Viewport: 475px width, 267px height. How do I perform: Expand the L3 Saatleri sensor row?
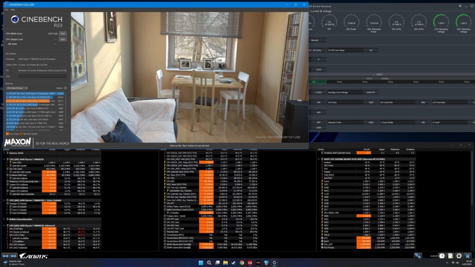165,213
